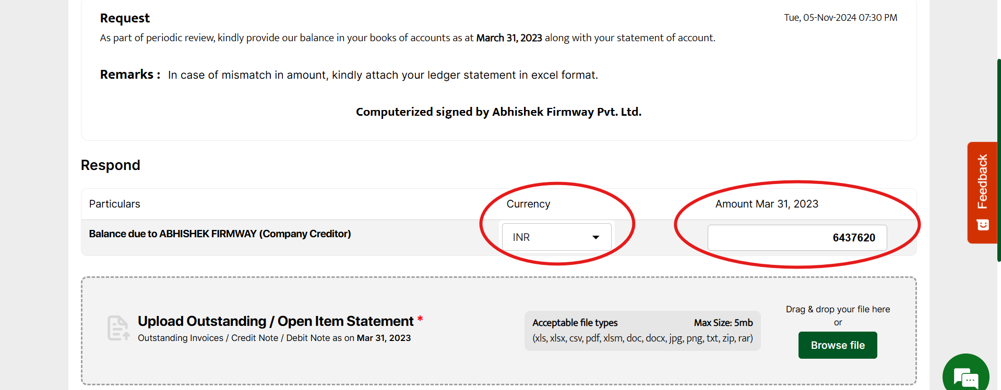Click the smiley icon on the Feedback tab

pyautogui.click(x=983, y=225)
